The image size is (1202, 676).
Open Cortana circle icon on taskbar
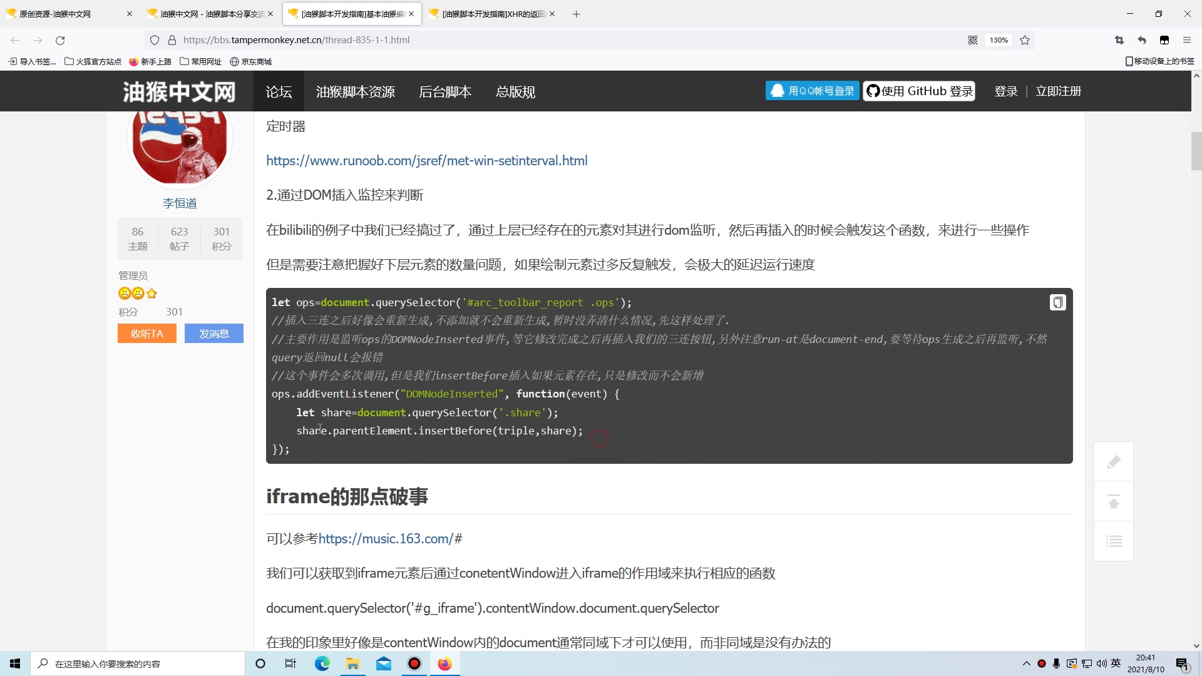pyautogui.click(x=260, y=663)
